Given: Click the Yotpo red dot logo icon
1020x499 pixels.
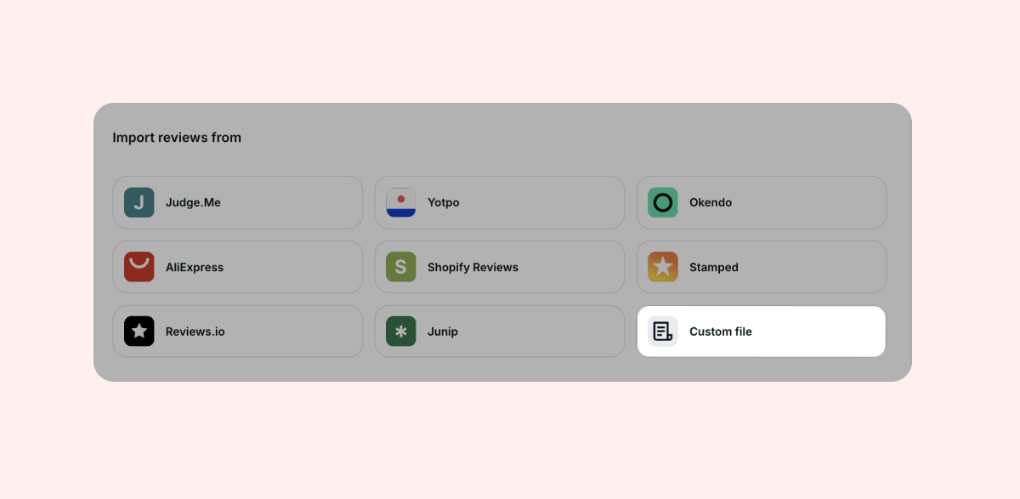Looking at the screenshot, I should coord(401,202).
